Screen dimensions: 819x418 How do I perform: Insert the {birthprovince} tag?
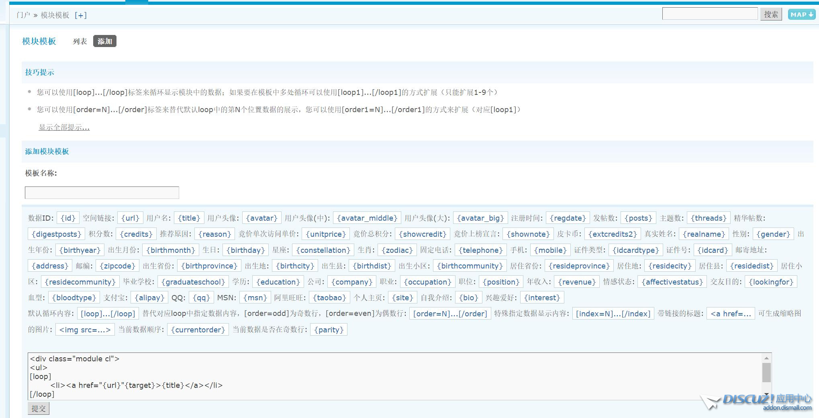coord(209,266)
